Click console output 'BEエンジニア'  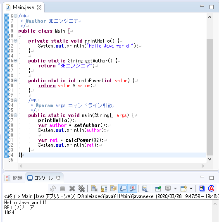(19, 208)
